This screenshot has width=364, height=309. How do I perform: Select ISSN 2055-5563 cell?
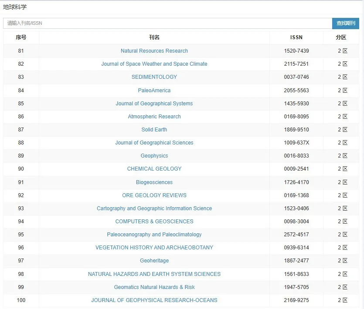pyautogui.click(x=296, y=91)
